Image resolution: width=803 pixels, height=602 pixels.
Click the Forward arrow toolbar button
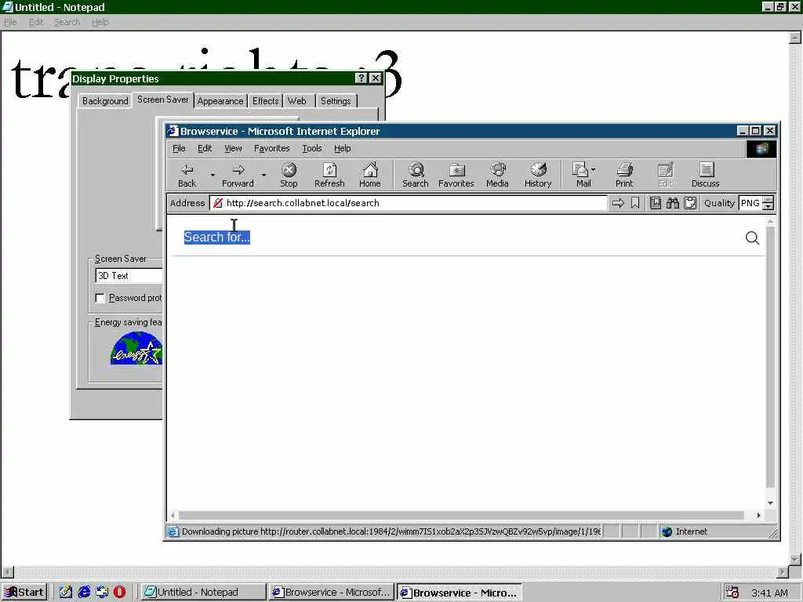tap(238, 175)
